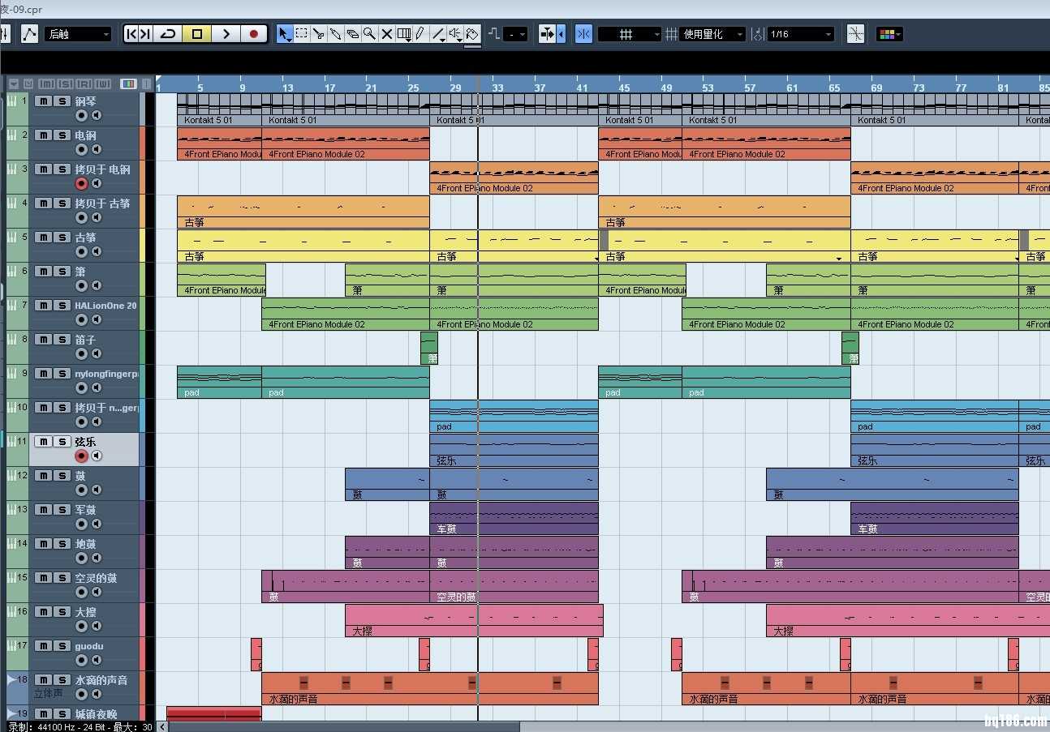1050x732 pixels.
Task: Solo the 军鼓 track
Action: [62, 510]
